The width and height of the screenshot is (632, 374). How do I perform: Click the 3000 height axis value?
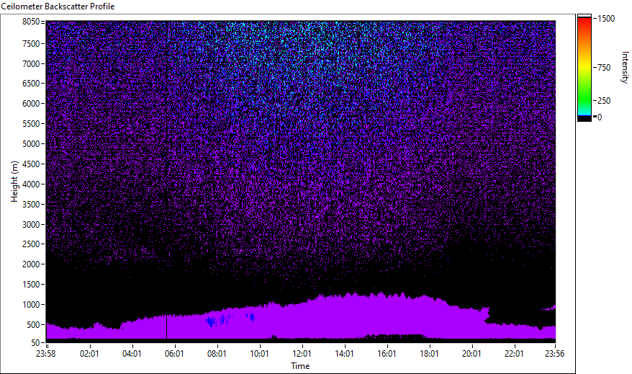pyautogui.click(x=31, y=225)
